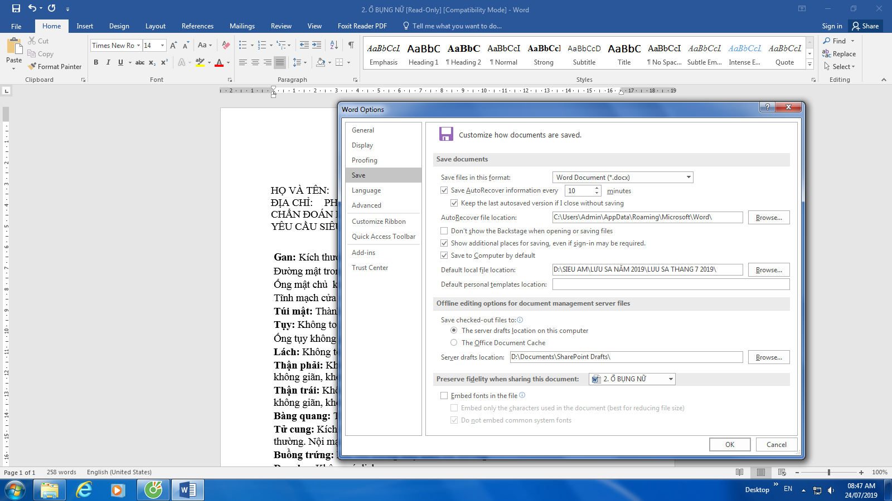Open Save files in this format dropdown
892x501 pixels.
pos(689,178)
